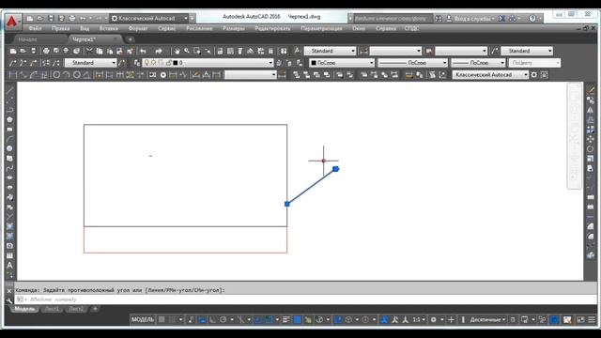The width and height of the screenshot is (601, 338).
Task: Open the 1:1 annotation scale dropdown
Action: pyautogui.click(x=419, y=319)
